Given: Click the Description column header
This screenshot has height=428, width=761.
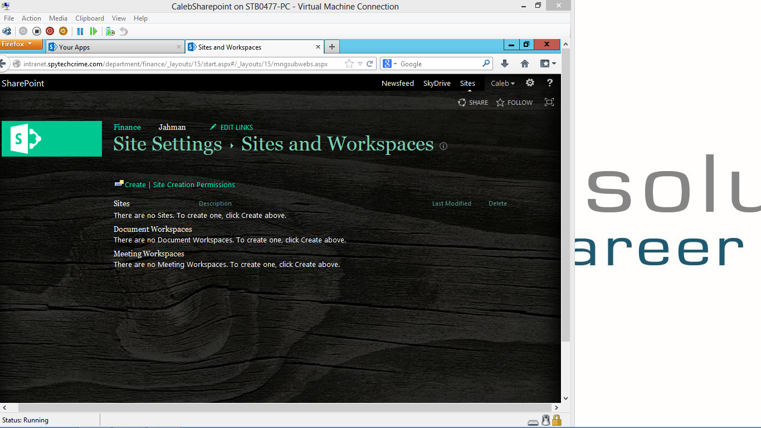Looking at the screenshot, I should 215,203.
